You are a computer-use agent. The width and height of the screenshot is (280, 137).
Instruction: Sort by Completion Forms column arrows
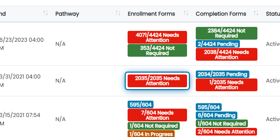click(256, 13)
